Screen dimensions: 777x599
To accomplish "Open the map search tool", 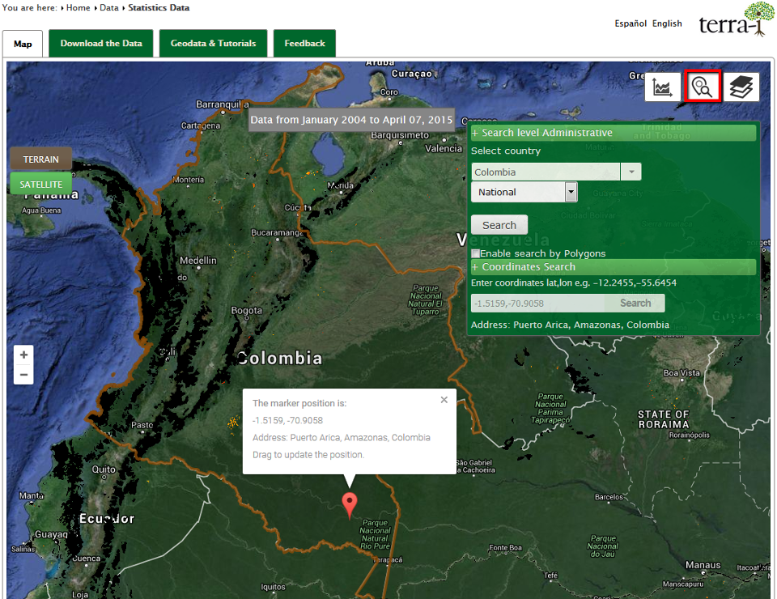I will (x=703, y=87).
